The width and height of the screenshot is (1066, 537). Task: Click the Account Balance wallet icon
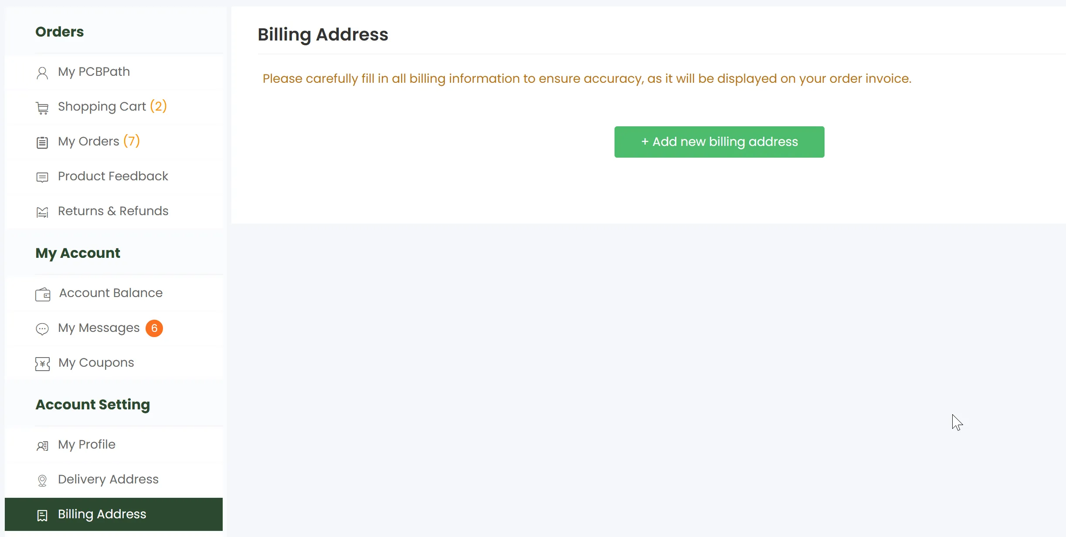(43, 294)
